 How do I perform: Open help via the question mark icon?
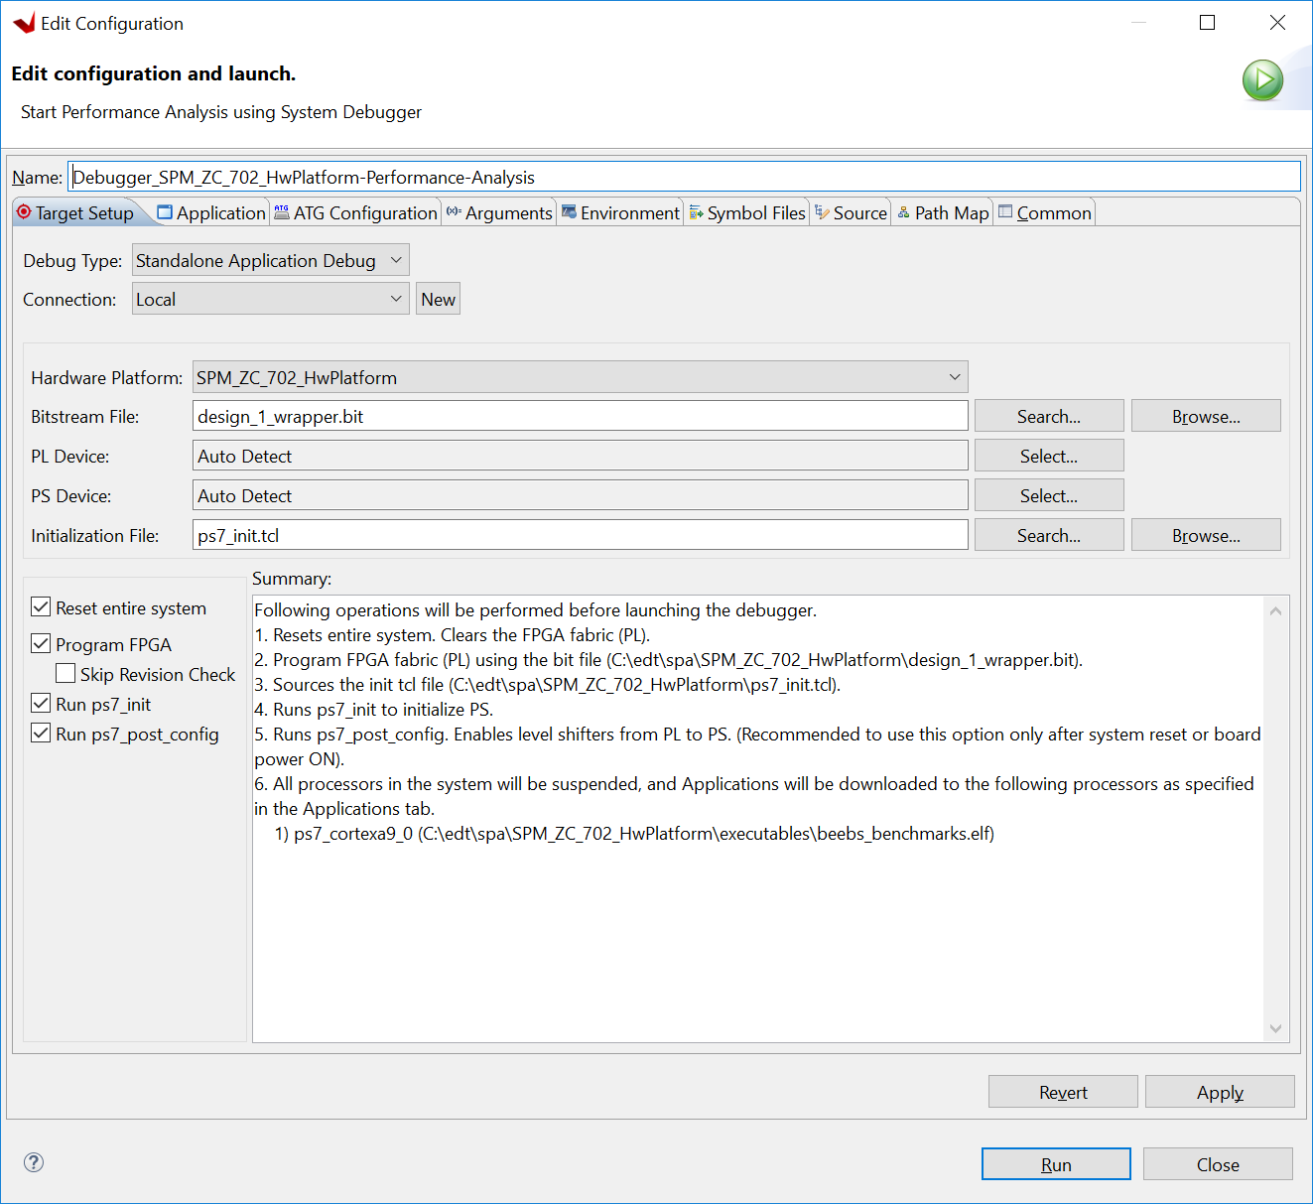point(33,1161)
